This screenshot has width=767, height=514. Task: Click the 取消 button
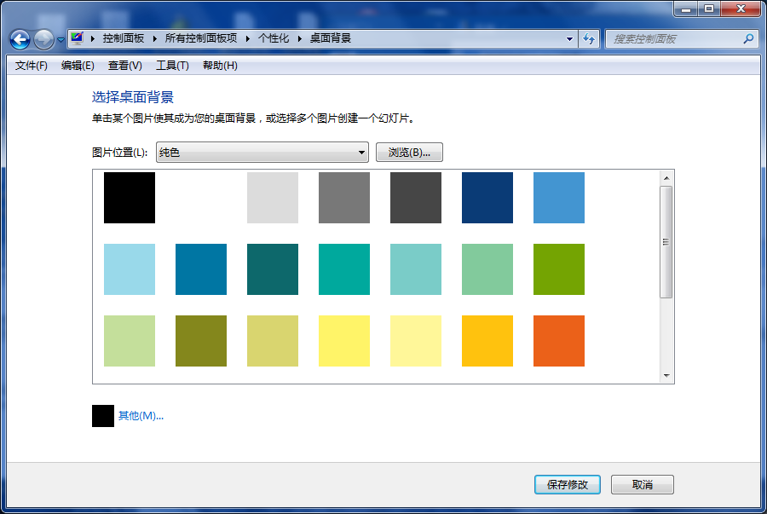pos(643,485)
